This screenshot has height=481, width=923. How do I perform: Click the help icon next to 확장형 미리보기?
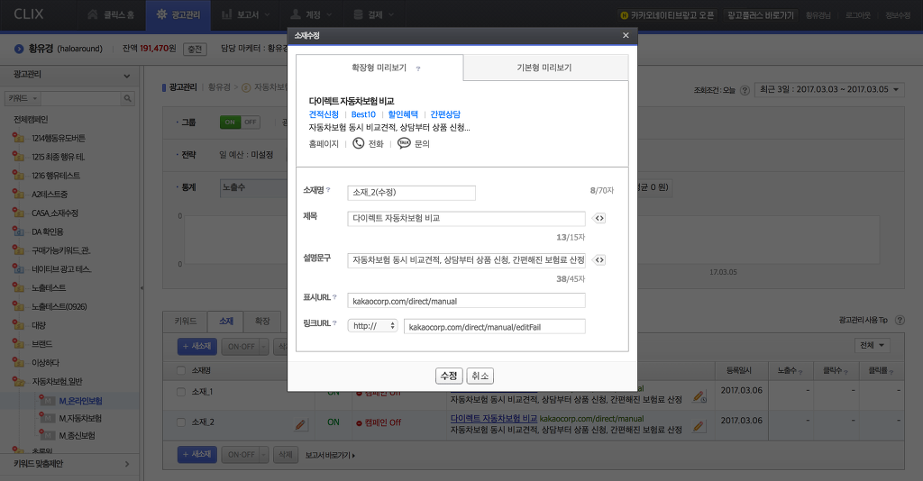click(x=418, y=68)
